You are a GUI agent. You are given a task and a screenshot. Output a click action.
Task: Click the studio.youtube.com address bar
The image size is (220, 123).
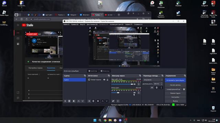click(42, 19)
